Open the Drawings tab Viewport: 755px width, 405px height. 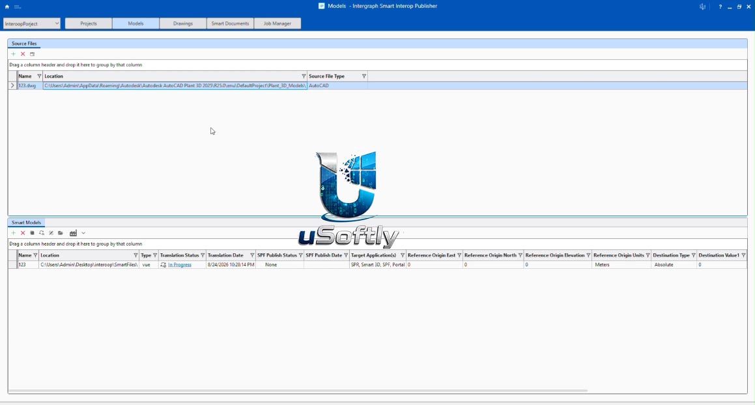(183, 23)
